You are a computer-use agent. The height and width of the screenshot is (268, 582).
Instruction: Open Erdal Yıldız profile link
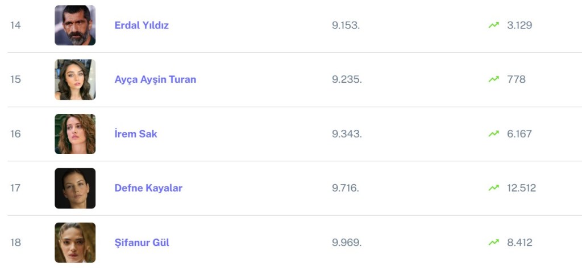(x=142, y=25)
